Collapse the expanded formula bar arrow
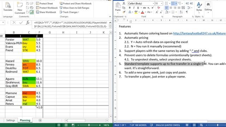The height and width of the screenshot is (127, 226). pos(110,23)
